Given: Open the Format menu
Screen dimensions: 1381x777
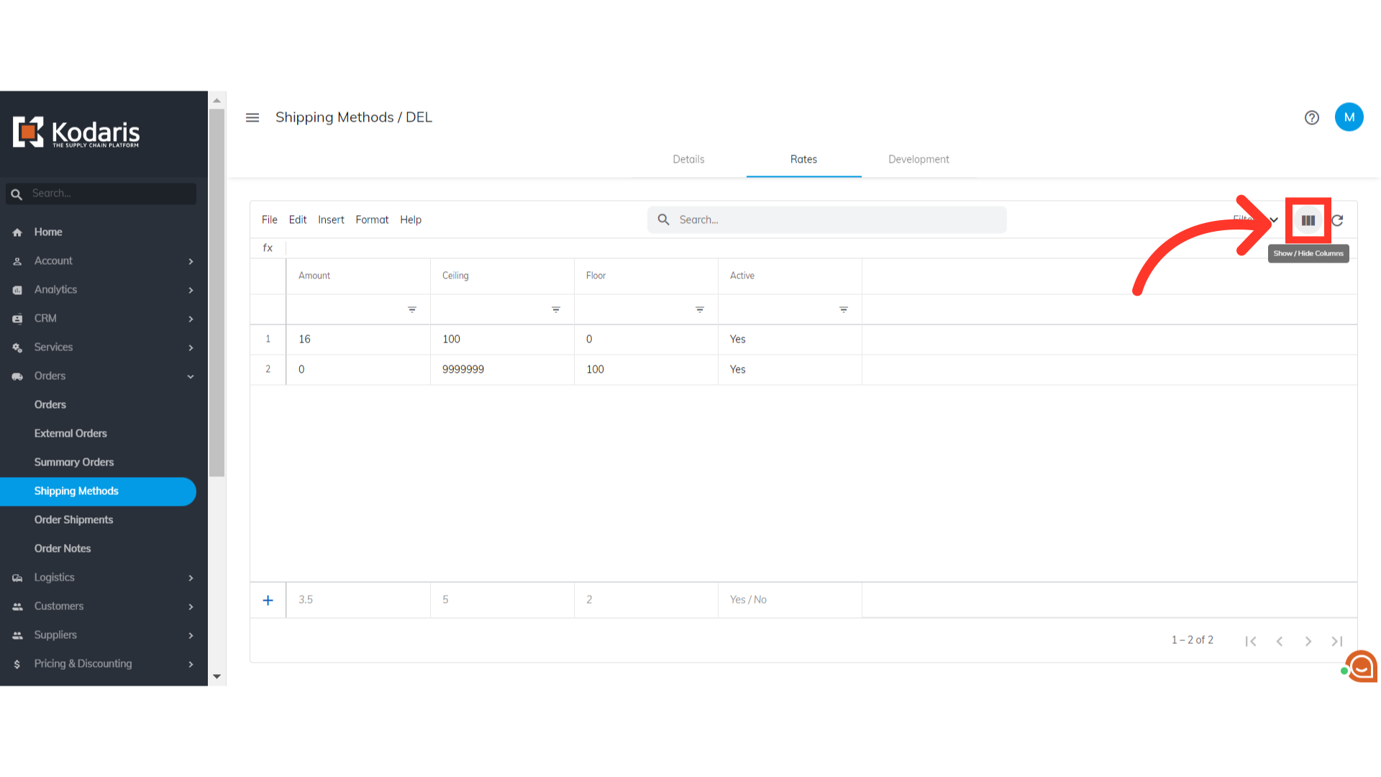Looking at the screenshot, I should (x=371, y=219).
